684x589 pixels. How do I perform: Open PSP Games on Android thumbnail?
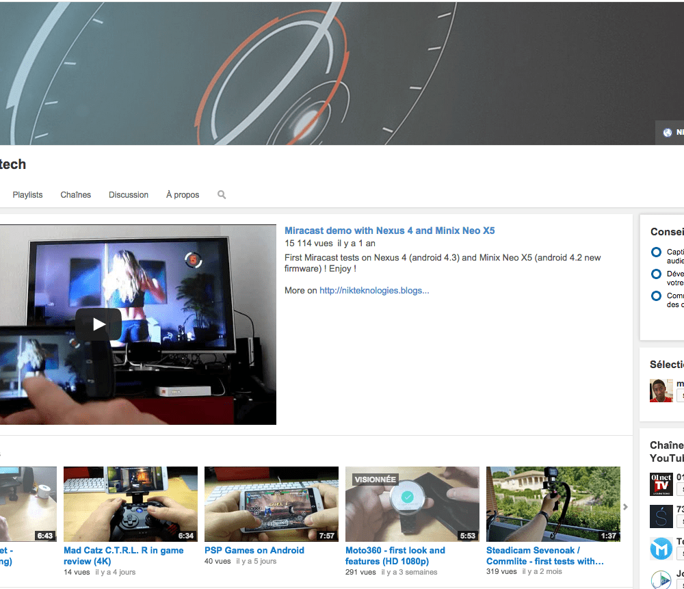tap(272, 504)
